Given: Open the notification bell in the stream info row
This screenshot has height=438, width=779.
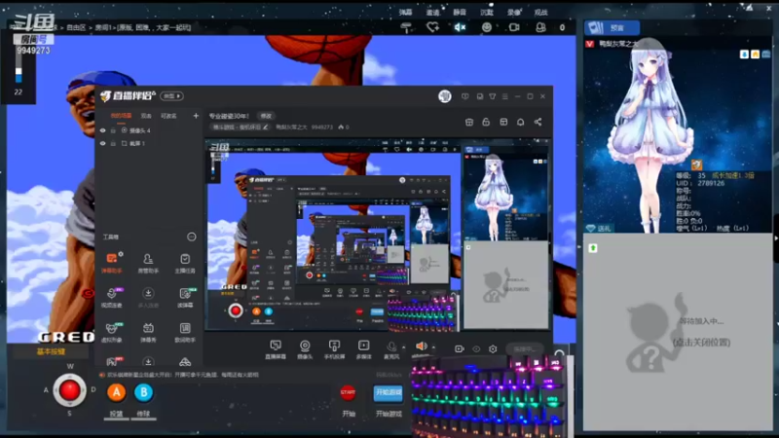Looking at the screenshot, I should [x=520, y=123].
